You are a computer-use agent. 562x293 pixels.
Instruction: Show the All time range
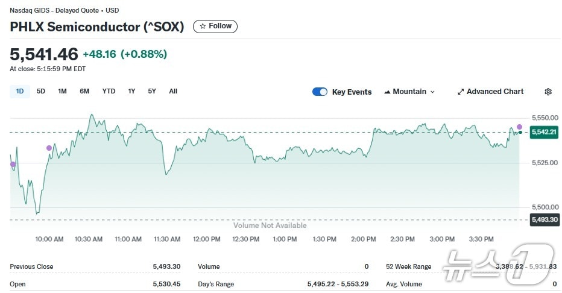pyautogui.click(x=173, y=91)
